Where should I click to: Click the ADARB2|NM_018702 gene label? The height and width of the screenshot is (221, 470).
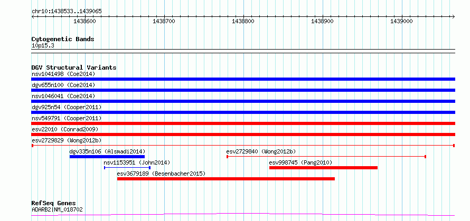click(57, 209)
